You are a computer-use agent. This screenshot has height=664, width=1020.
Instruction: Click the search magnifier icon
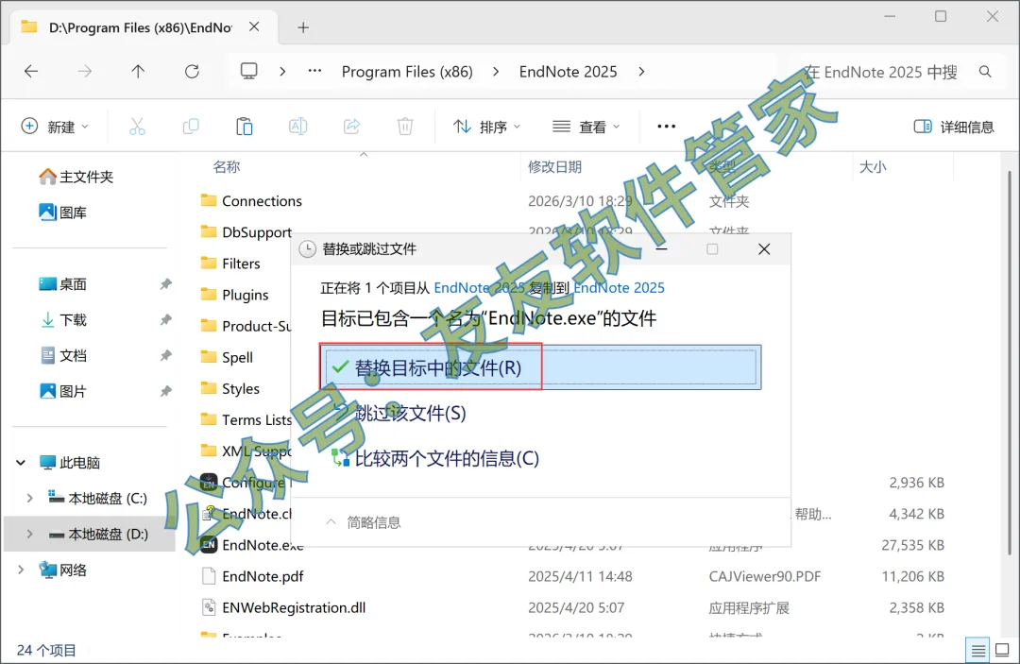[x=985, y=72]
